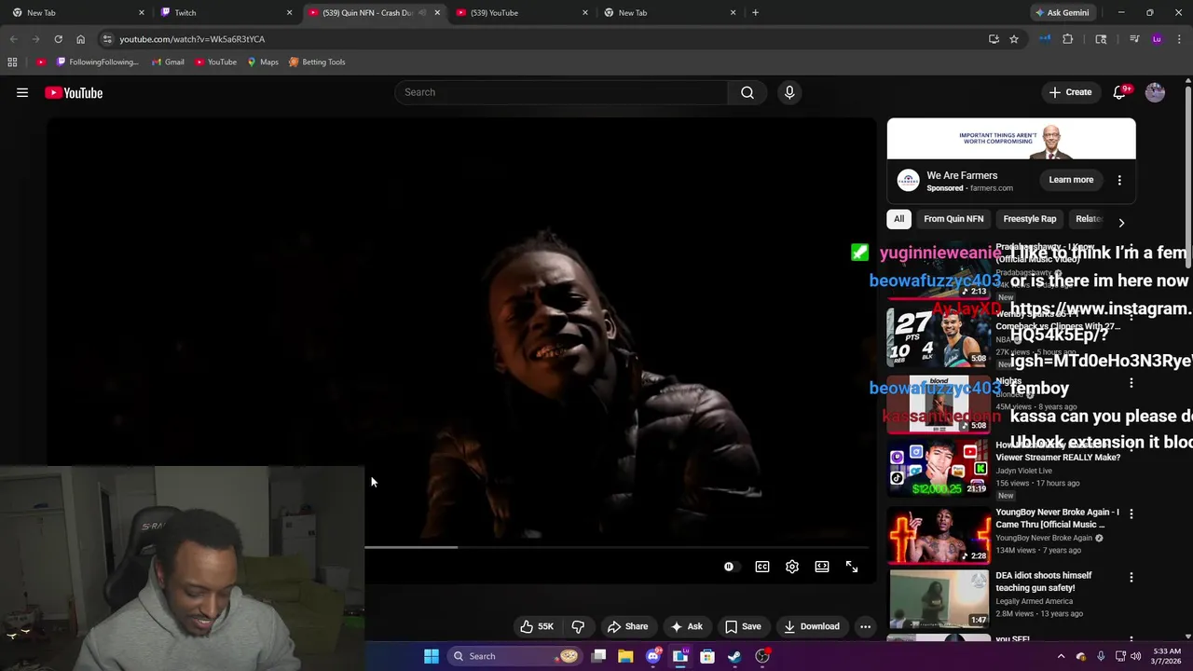Focus the YouTube search field
The image size is (1193, 671).
click(x=562, y=92)
